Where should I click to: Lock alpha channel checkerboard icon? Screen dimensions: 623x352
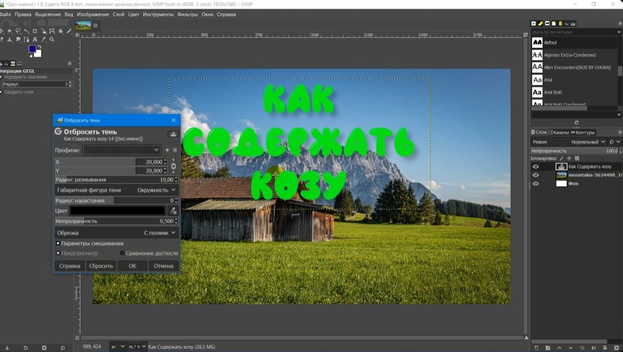tap(577, 158)
